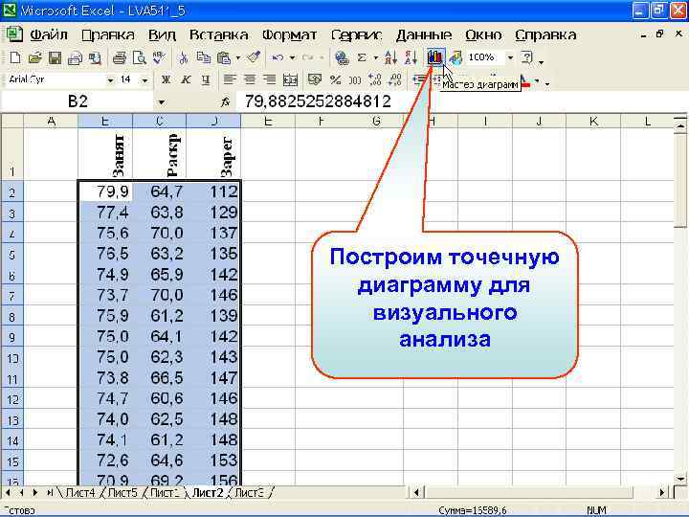Toggle italic (К) formatting
The height and width of the screenshot is (517, 689).
[186, 79]
